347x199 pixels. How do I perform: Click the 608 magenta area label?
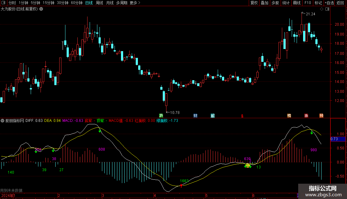[102, 149]
